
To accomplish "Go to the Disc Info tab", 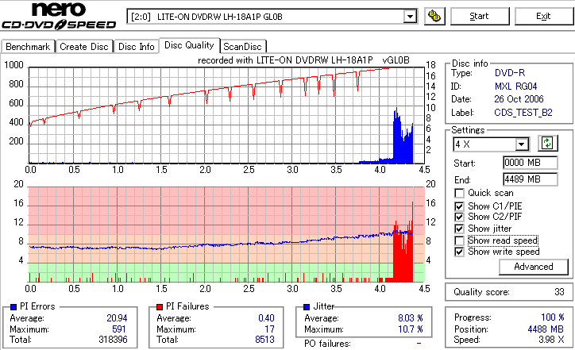I will click(136, 47).
